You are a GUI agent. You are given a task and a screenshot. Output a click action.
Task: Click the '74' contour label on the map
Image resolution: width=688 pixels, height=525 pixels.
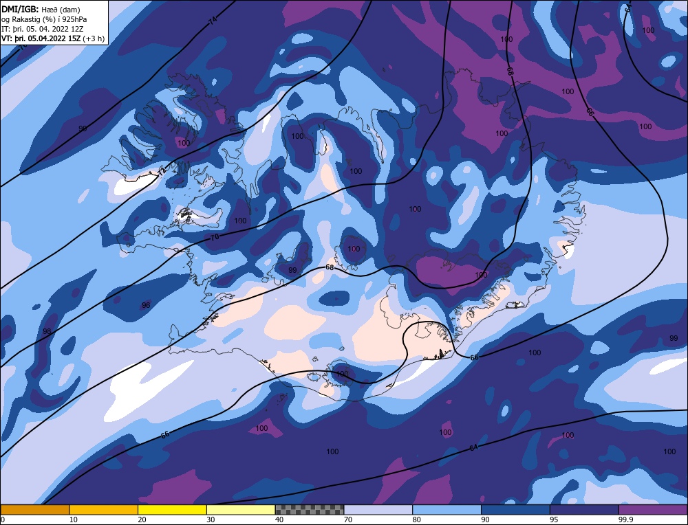tap(213, 21)
